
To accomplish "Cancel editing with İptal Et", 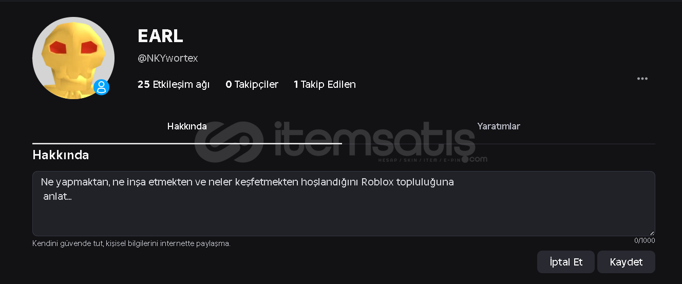I will coord(566,262).
